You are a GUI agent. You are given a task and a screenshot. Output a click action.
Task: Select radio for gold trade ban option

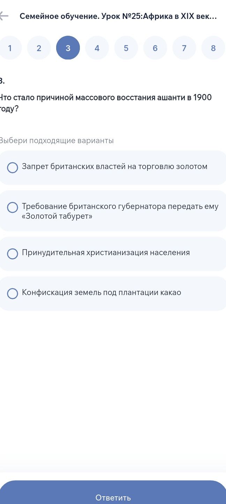(13, 168)
